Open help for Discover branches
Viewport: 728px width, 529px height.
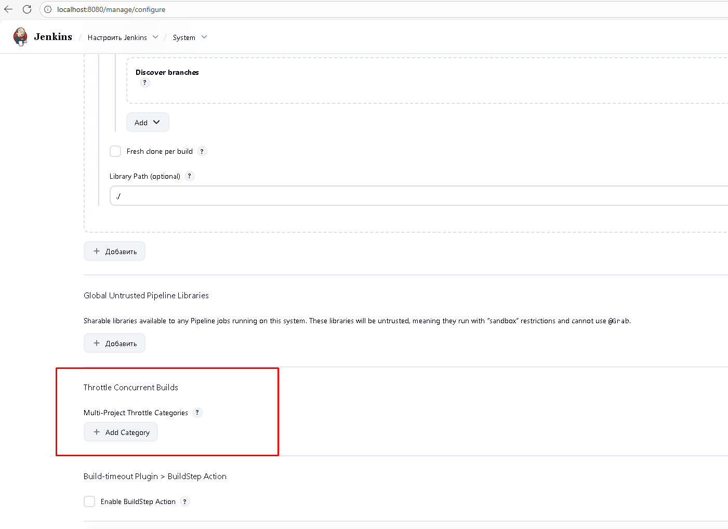click(x=144, y=83)
